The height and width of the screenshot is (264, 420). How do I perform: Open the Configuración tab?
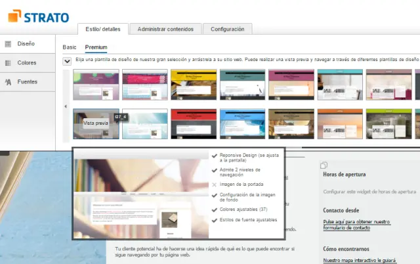click(227, 29)
